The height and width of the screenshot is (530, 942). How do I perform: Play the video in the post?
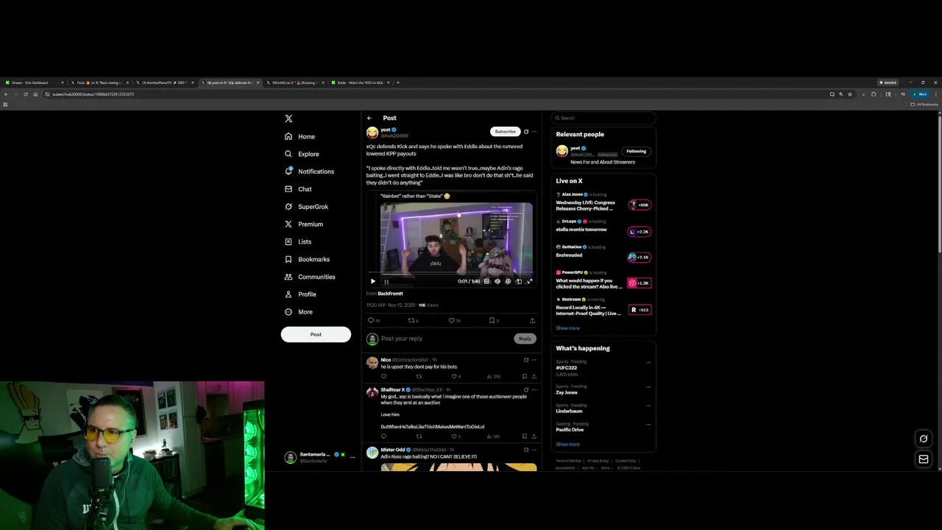pos(372,281)
